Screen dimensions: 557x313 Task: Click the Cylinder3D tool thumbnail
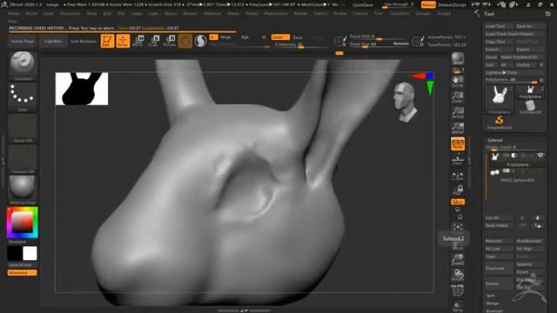point(530,107)
